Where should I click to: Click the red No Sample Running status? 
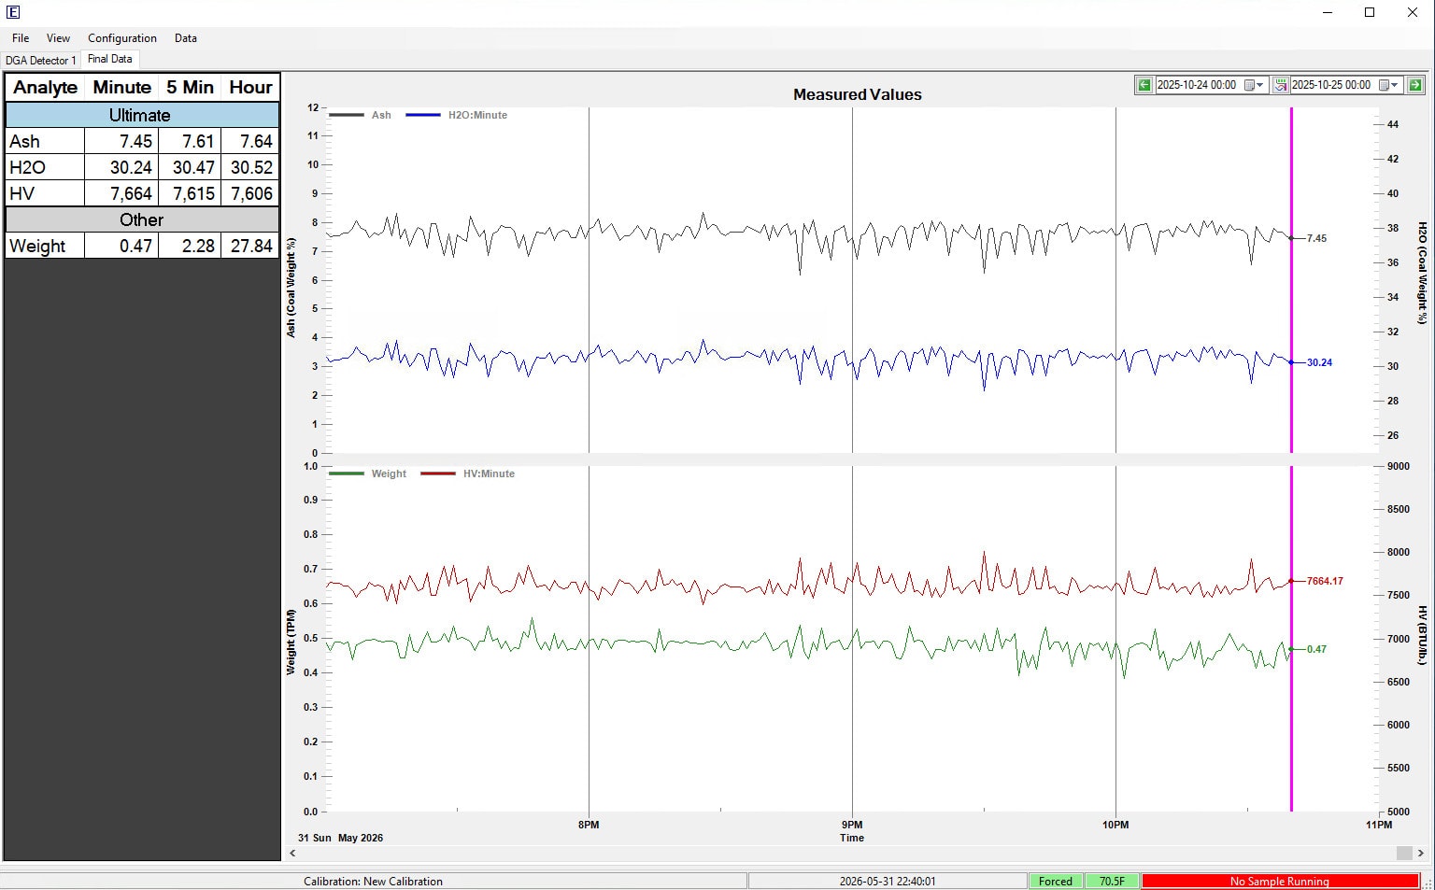(1280, 882)
